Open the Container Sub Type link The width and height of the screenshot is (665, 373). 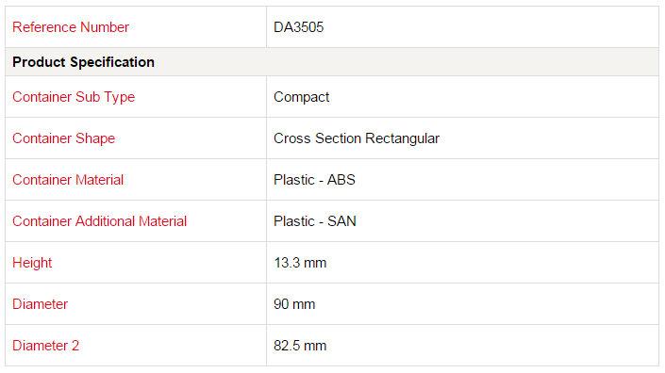pos(74,97)
